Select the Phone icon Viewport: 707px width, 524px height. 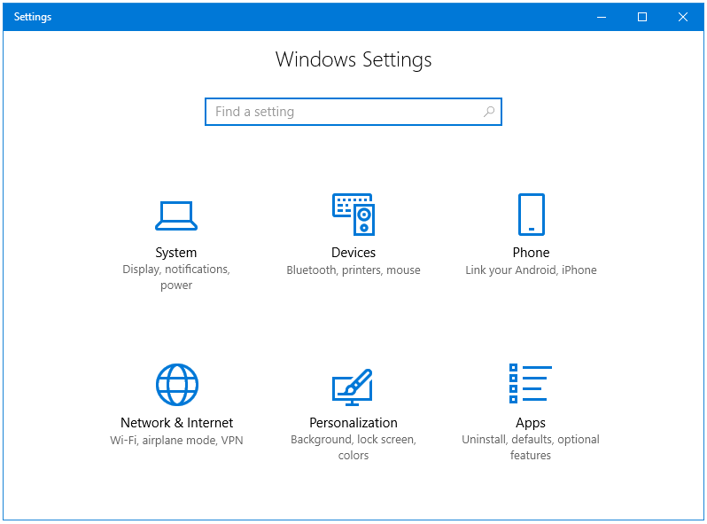tap(532, 215)
